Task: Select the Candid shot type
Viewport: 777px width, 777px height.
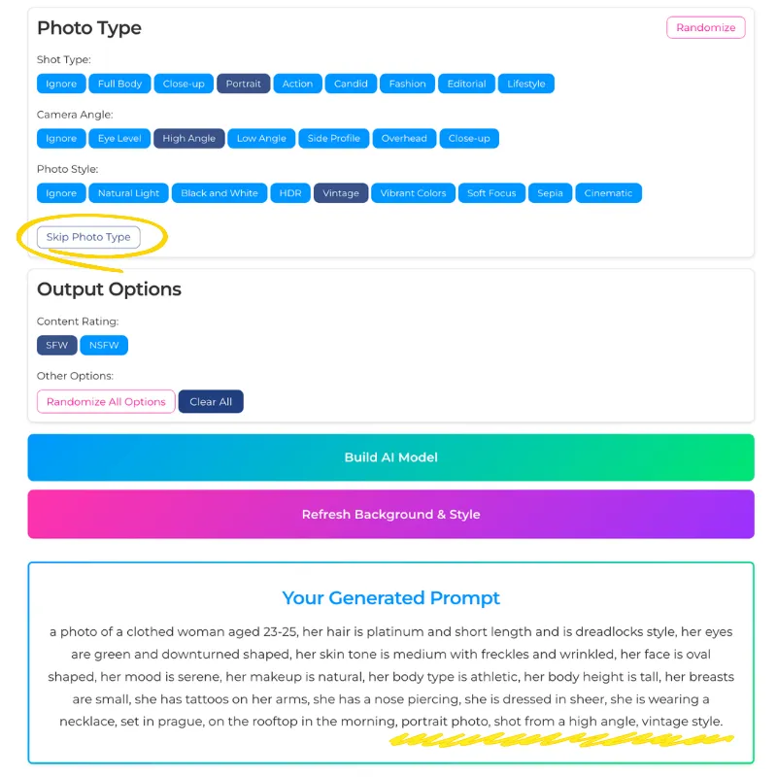Action: 351,84
